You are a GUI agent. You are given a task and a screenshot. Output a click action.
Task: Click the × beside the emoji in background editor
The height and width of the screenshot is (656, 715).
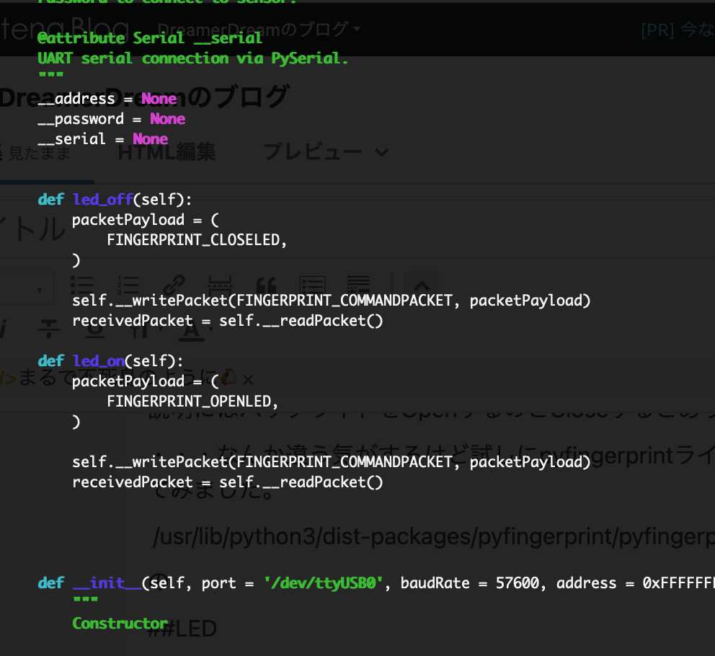[x=248, y=380]
